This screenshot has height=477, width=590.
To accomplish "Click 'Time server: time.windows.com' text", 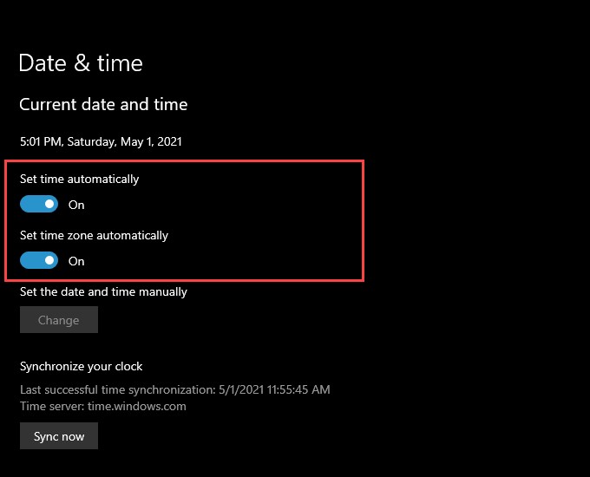I will tap(103, 406).
